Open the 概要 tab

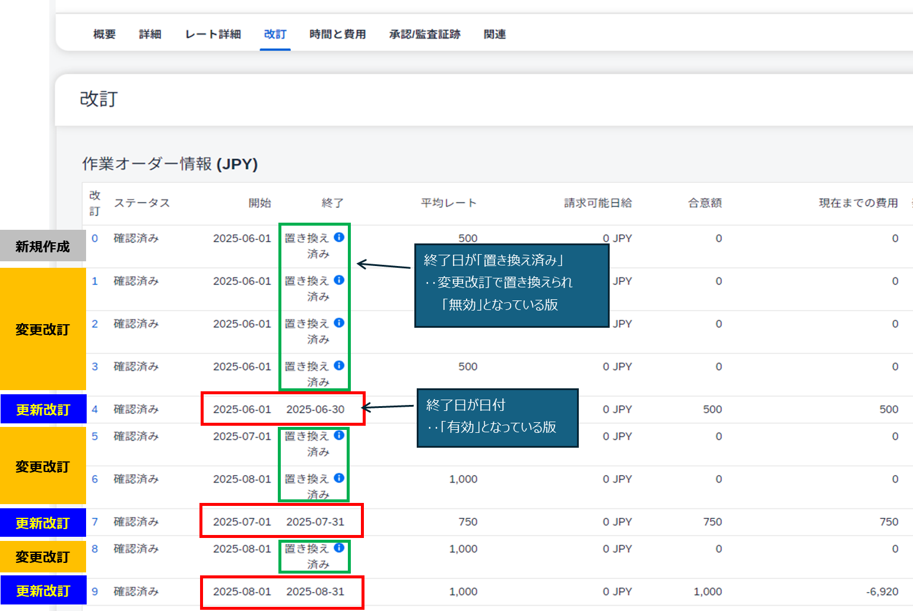point(104,34)
